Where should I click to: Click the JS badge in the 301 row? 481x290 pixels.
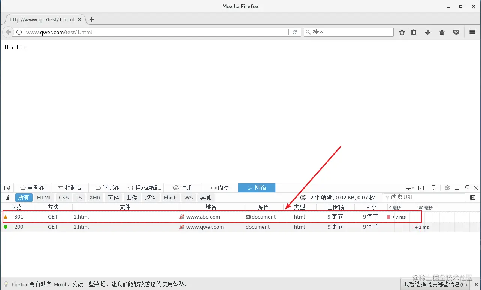click(248, 217)
